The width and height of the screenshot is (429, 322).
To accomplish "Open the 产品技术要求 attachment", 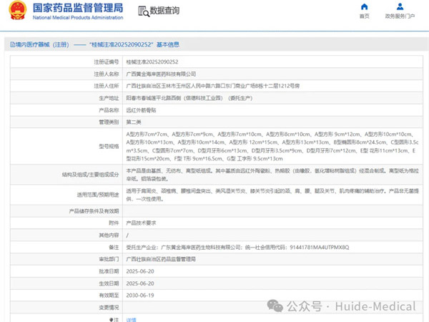I will coord(142,222).
